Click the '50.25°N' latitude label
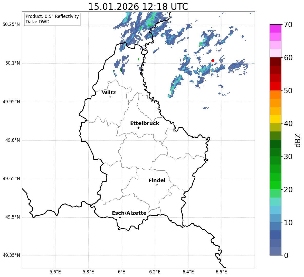This screenshot has height=277, width=304. coord(11,25)
